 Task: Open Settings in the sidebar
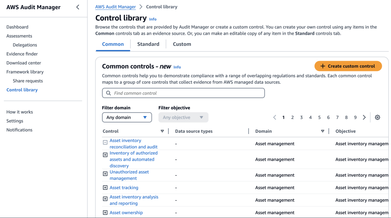15,121
